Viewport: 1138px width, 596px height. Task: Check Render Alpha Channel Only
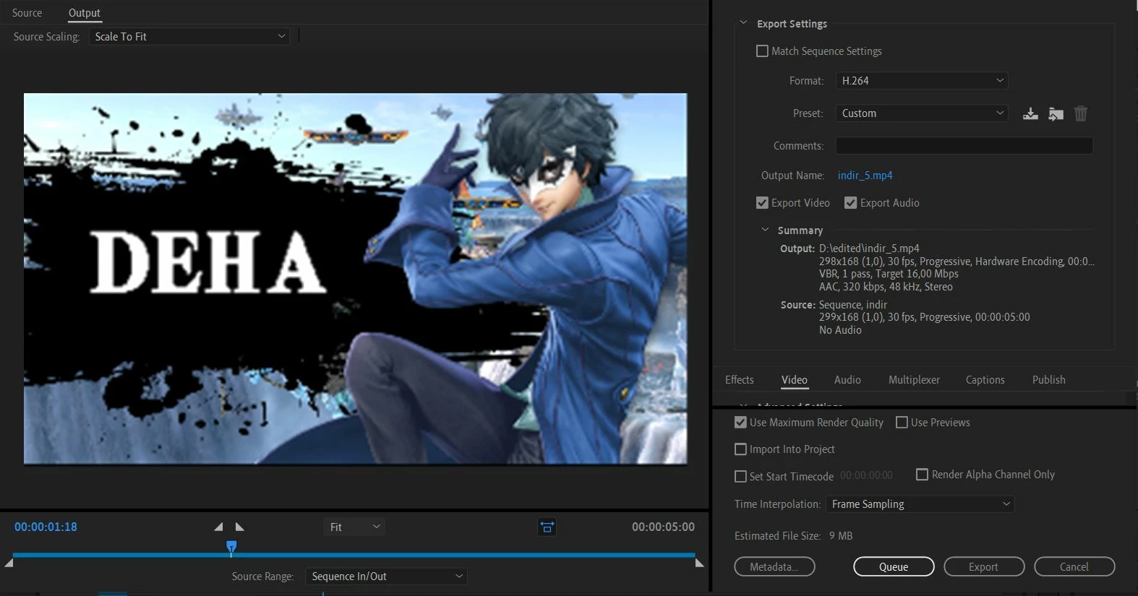[922, 475]
